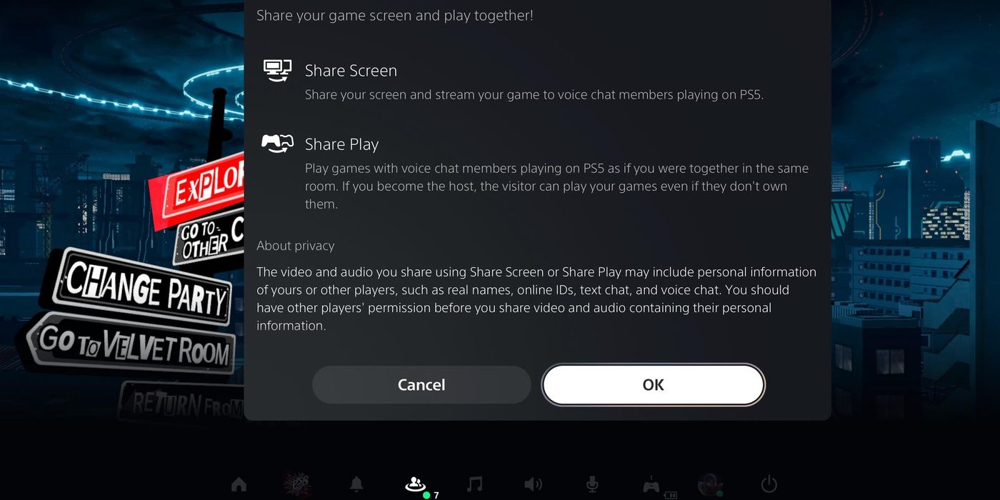The image size is (1000, 500).
Task: Click the Share Play controllers icon
Action: (277, 144)
